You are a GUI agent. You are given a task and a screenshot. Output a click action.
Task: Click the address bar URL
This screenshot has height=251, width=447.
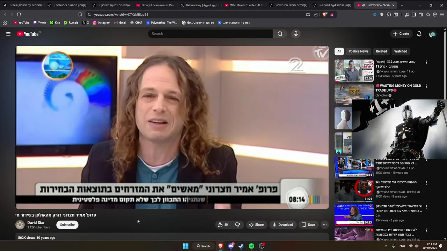point(121,15)
